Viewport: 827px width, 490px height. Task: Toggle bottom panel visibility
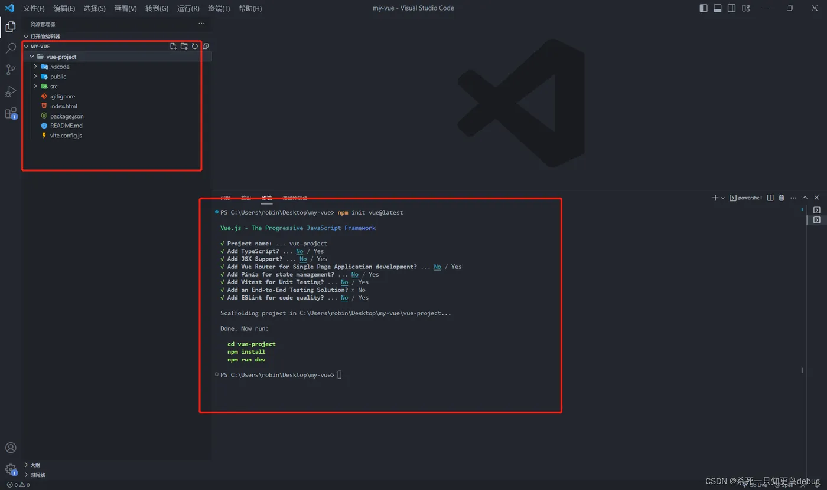pos(718,8)
